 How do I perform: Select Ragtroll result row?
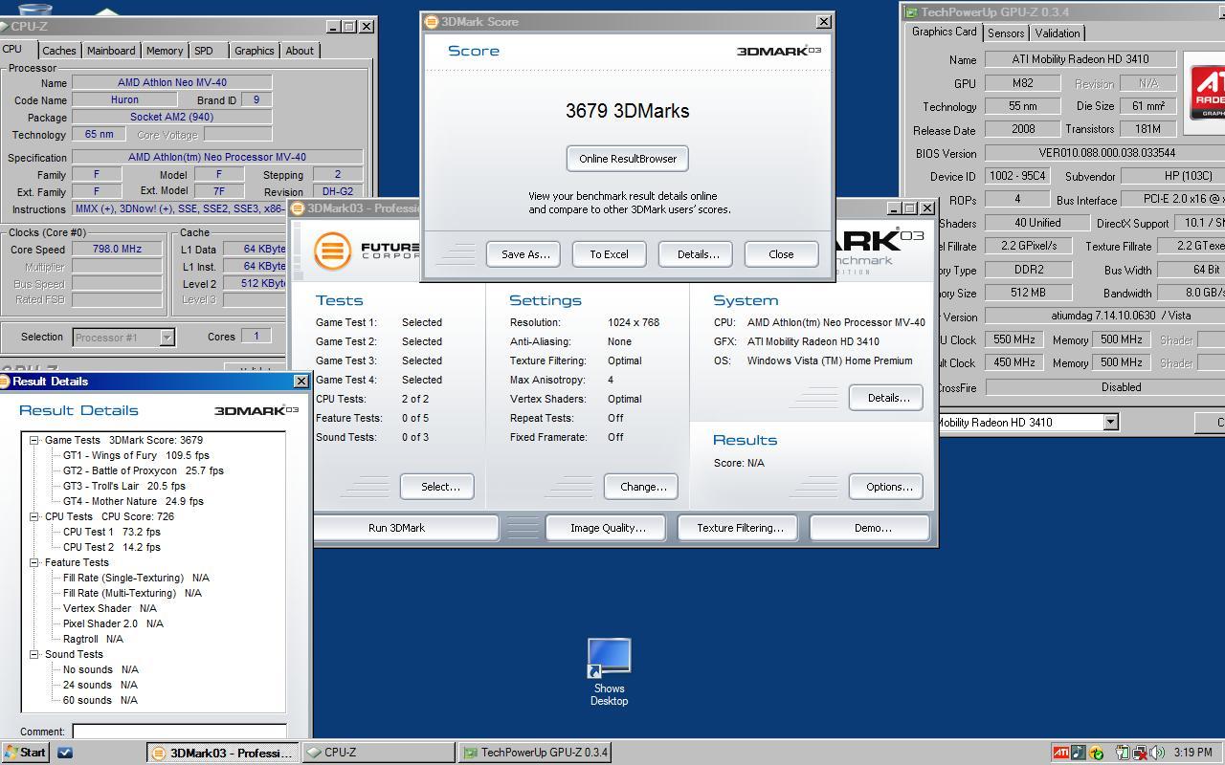(x=93, y=640)
